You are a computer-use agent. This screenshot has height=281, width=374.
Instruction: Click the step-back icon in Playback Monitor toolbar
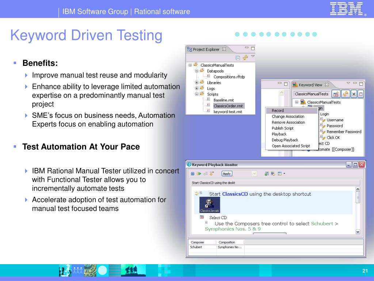[x=205, y=174]
